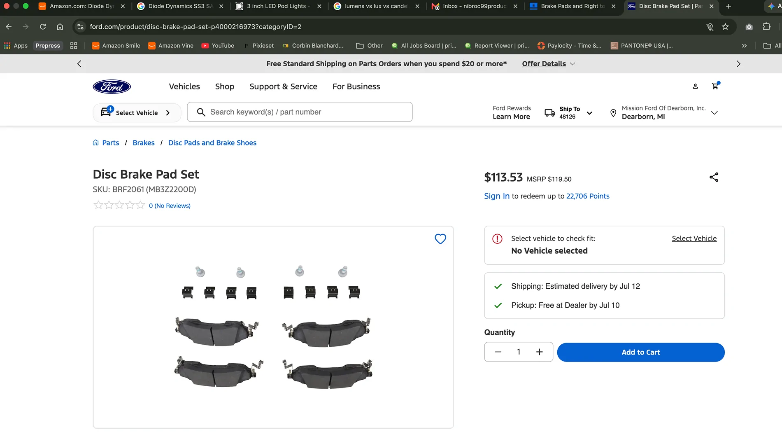Show more bookmarks overflow chevron
This screenshot has width=782, height=439.
744,46
